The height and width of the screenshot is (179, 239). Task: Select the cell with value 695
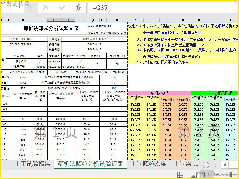pyautogui.click(x=23, y=139)
